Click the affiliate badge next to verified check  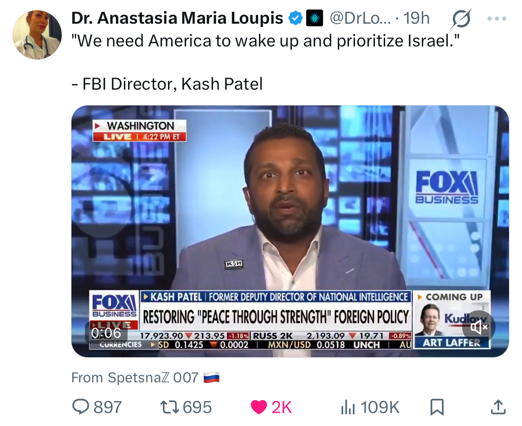(x=314, y=18)
